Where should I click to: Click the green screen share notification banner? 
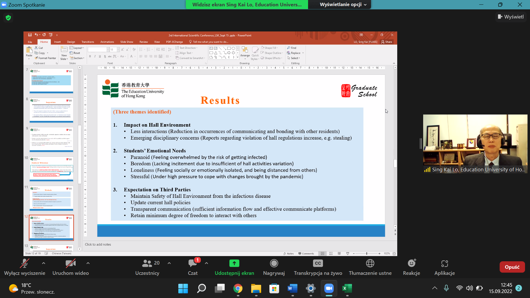click(x=247, y=4)
